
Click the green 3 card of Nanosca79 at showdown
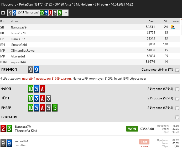9,129
